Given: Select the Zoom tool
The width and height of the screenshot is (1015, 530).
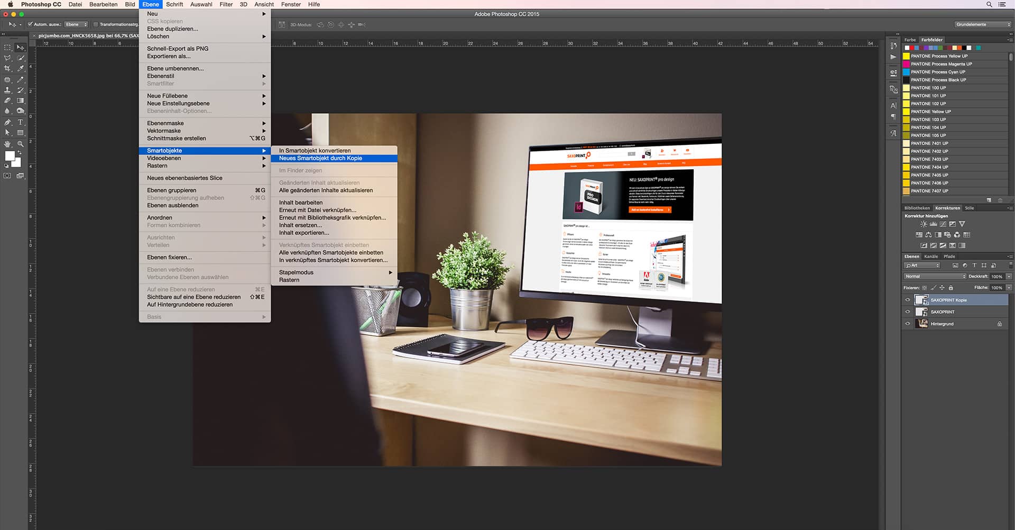Looking at the screenshot, I should [x=21, y=144].
